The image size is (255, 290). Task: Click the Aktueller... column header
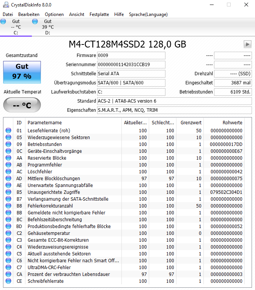135,123
